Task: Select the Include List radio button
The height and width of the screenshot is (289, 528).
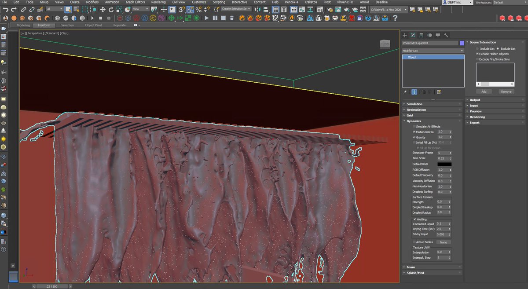Action: [x=477, y=48]
